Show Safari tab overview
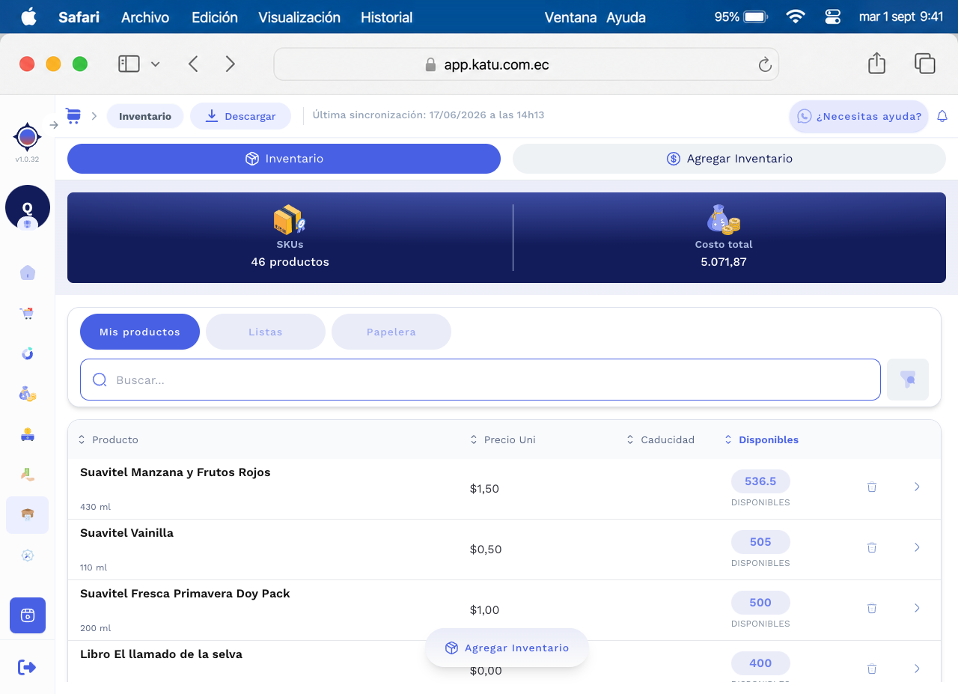This screenshot has height=694, width=958. click(x=925, y=64)
